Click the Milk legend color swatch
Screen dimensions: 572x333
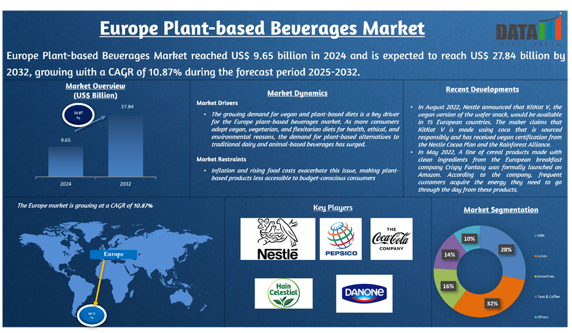coord(536,236)
